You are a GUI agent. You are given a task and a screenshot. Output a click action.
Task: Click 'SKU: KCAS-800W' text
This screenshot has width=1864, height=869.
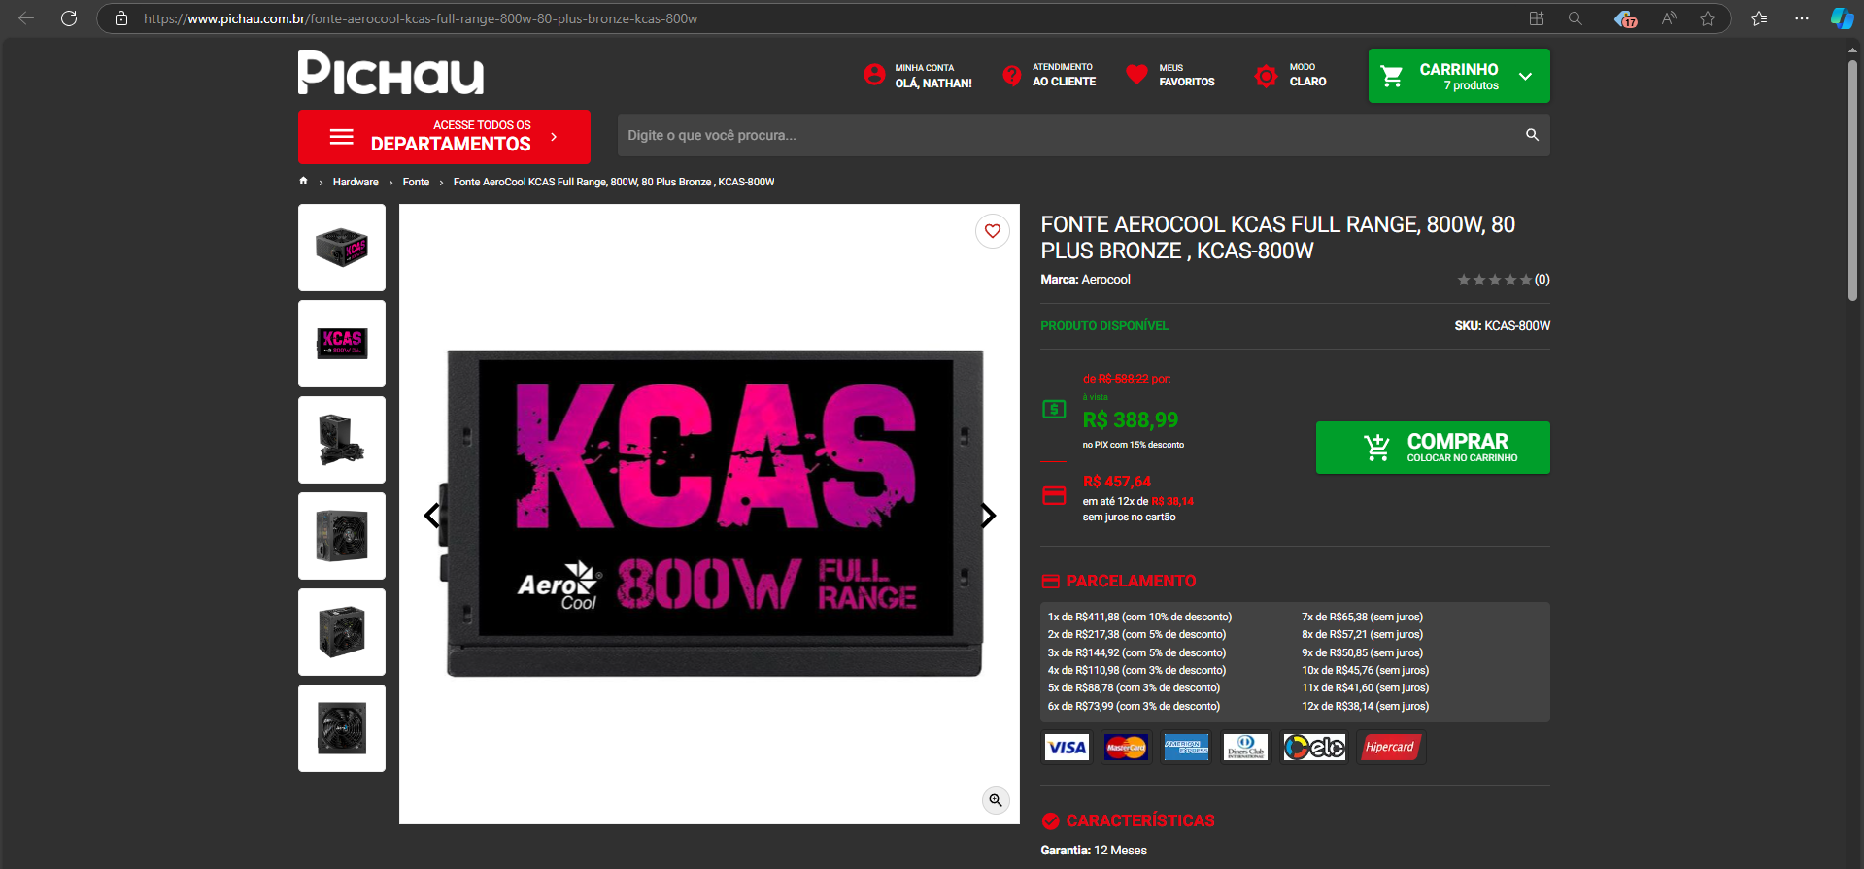[x=1502, y=326]
